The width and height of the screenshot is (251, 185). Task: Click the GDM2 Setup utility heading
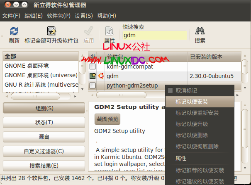point(130,107)
